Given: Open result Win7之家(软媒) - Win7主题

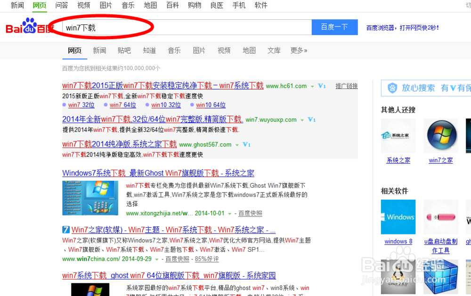Looking at the screenshot, I should 173,230.
